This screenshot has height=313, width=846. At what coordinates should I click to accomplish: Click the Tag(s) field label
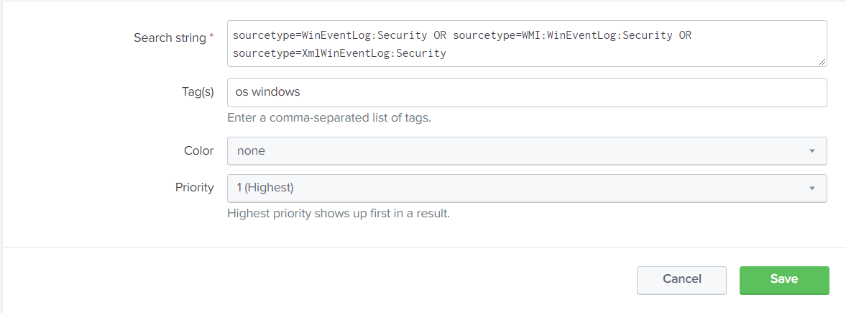[x=197, y=92]
